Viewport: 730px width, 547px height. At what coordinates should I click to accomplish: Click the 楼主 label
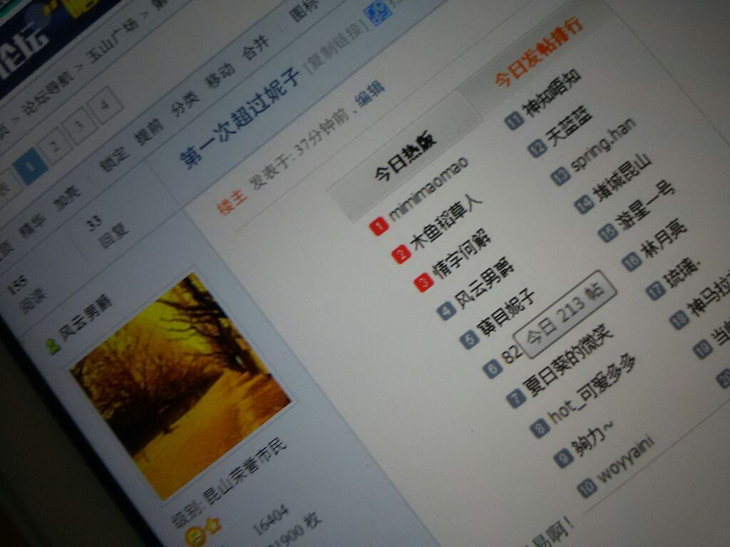232,202
